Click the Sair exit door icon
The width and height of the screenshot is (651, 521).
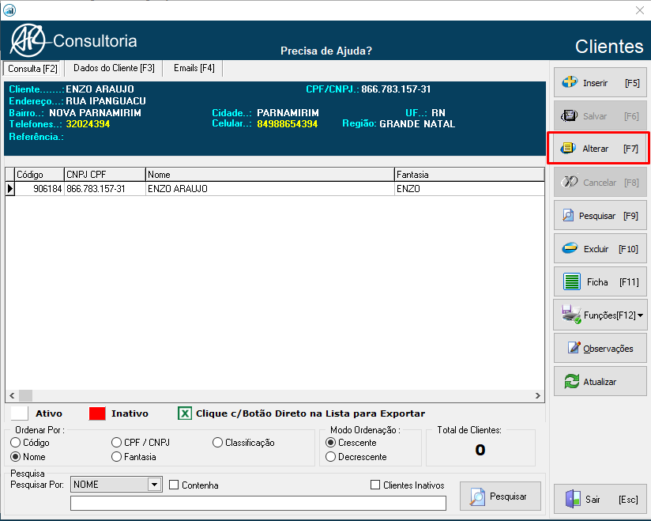tap(573, 499)
